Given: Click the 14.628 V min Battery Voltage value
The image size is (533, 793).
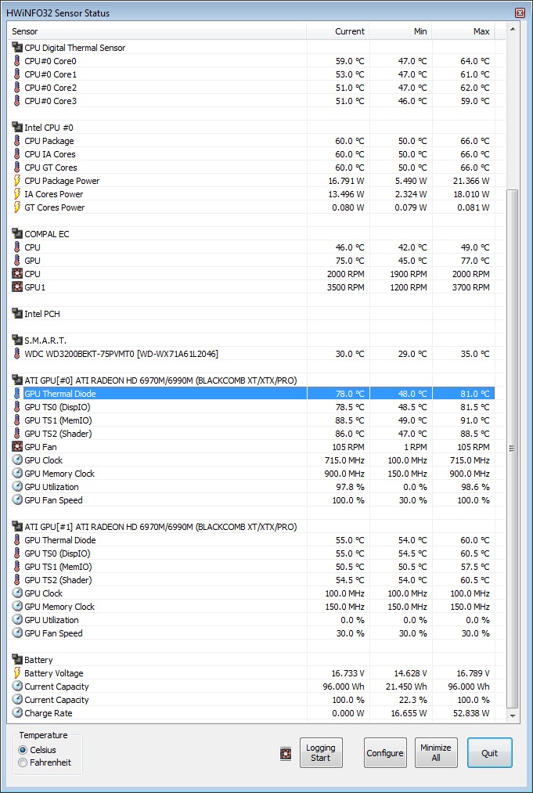Looking at the screenshot, I should click(x=410, y=673).
